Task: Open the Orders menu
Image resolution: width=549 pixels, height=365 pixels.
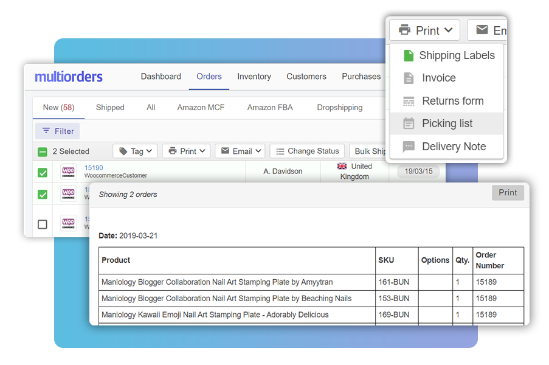Action: (x=209, y=77)
